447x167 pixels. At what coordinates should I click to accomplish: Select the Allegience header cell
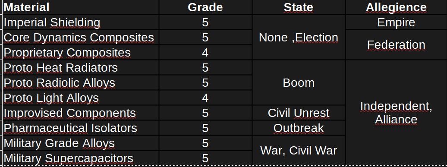(396, 7)
